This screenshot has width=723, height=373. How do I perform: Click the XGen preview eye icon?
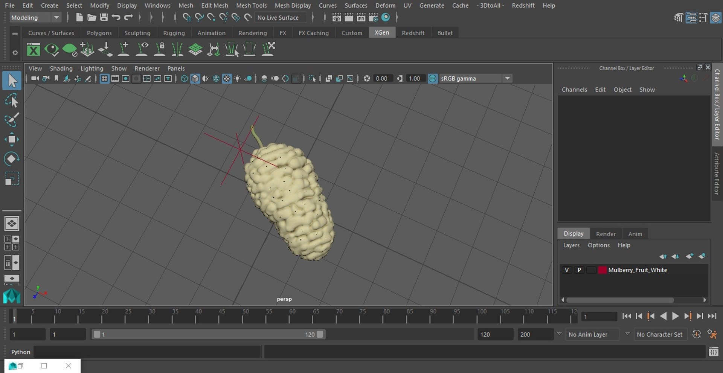pyautogui.click(x=52, y=49)
